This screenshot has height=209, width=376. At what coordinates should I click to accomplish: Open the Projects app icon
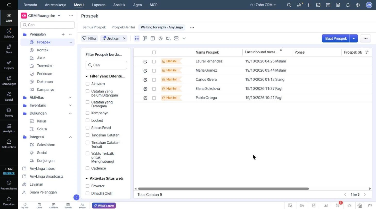(9, 65)
